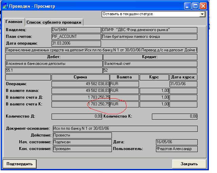This screenshot has width=217, height=173.
Task: Click the Дата курса field 31/03/06
Action: 183,84
